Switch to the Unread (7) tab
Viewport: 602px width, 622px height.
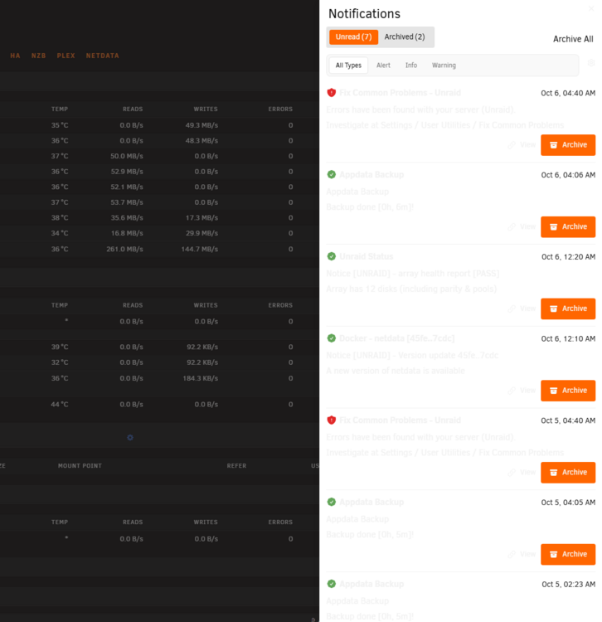tap(353, 36)
